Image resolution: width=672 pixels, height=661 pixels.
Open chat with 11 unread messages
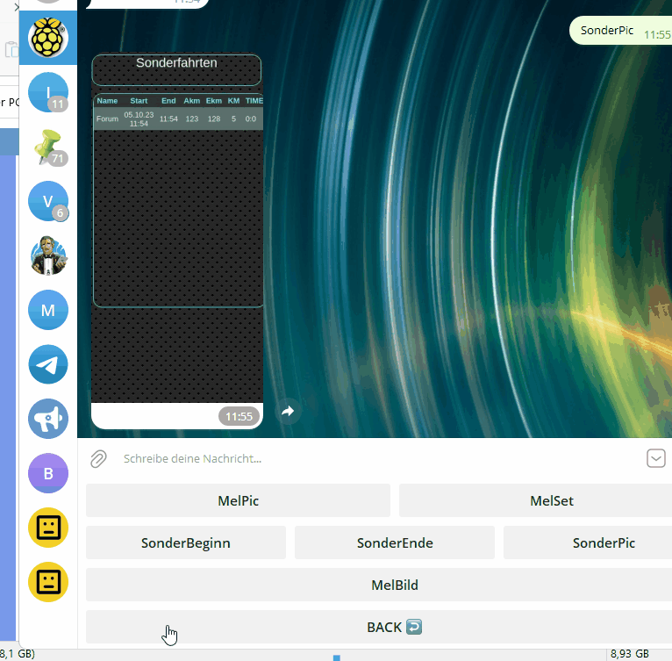pyautogui.click(x=48, y=92)
